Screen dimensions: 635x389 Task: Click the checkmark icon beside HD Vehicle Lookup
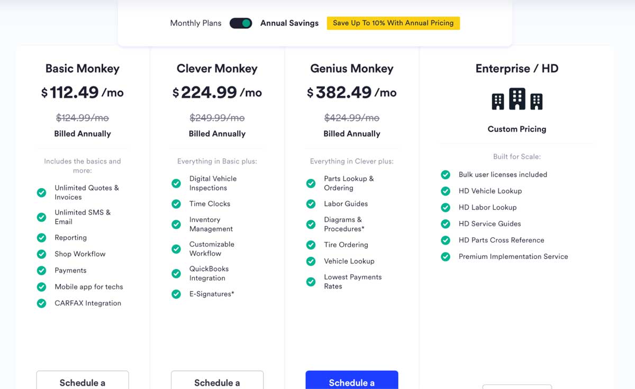(445, 191)
